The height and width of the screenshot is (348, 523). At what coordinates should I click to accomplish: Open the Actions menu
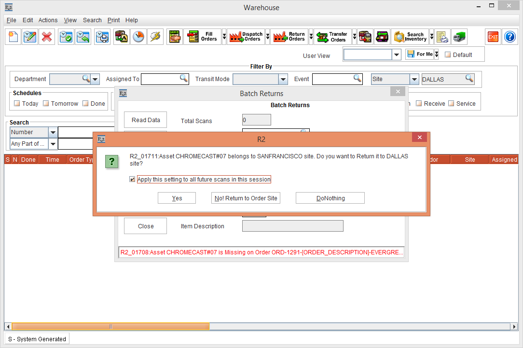pyautogui.click(x=48, y=20)
